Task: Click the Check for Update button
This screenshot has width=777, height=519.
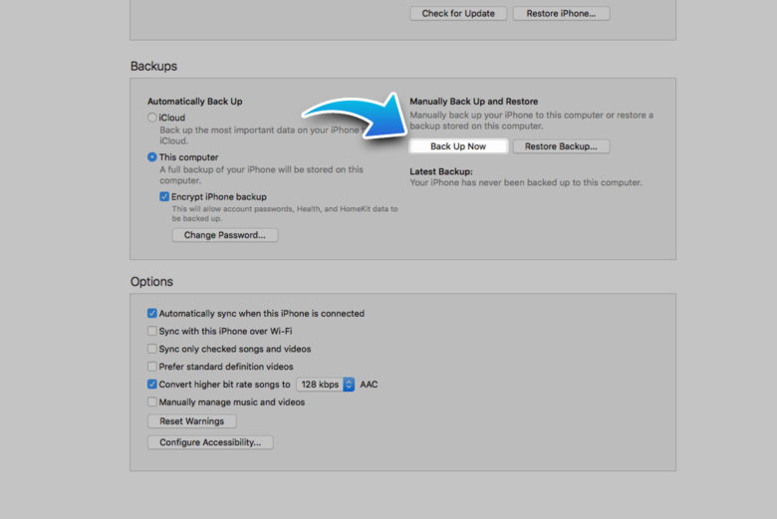Action: pos(458,13)
